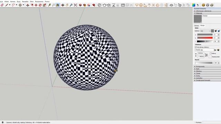Open the Arc tool dropdown arrow

click(x=17, y=5)
